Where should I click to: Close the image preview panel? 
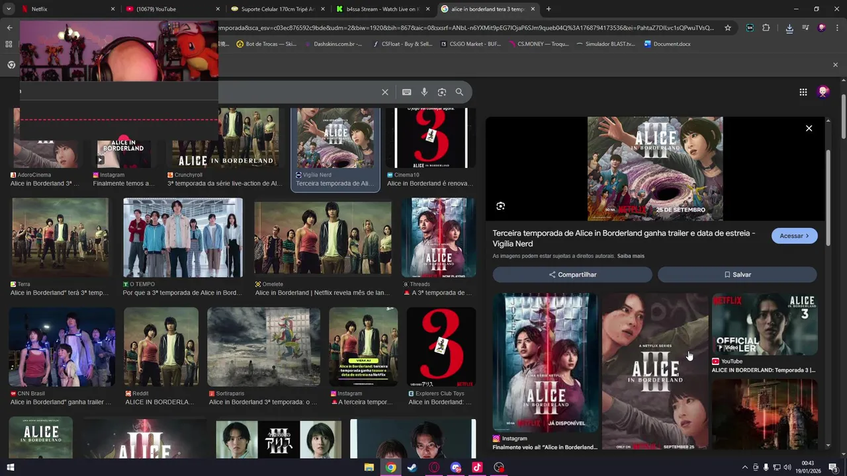tap(809, 128)
